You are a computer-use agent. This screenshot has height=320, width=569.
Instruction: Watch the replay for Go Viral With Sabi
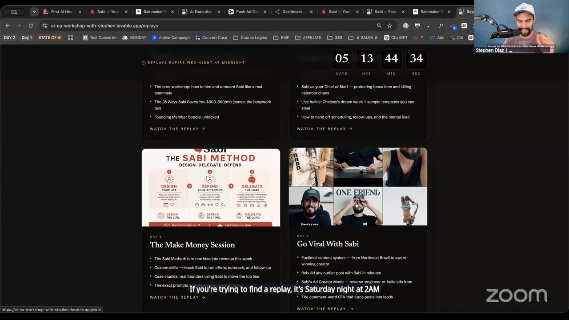325,309
